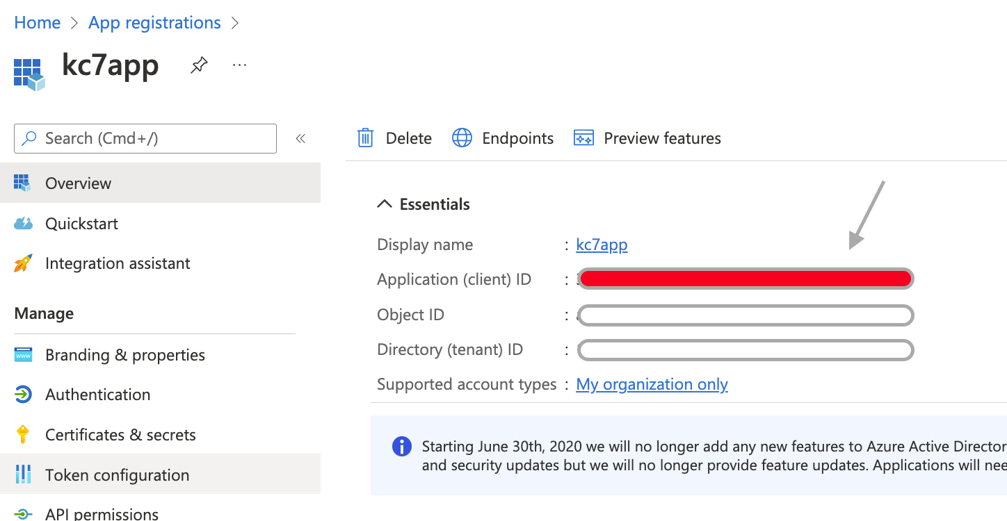Screen dimensions: 1007x521
Task: Open Token configuration
Action: [160, 475]
